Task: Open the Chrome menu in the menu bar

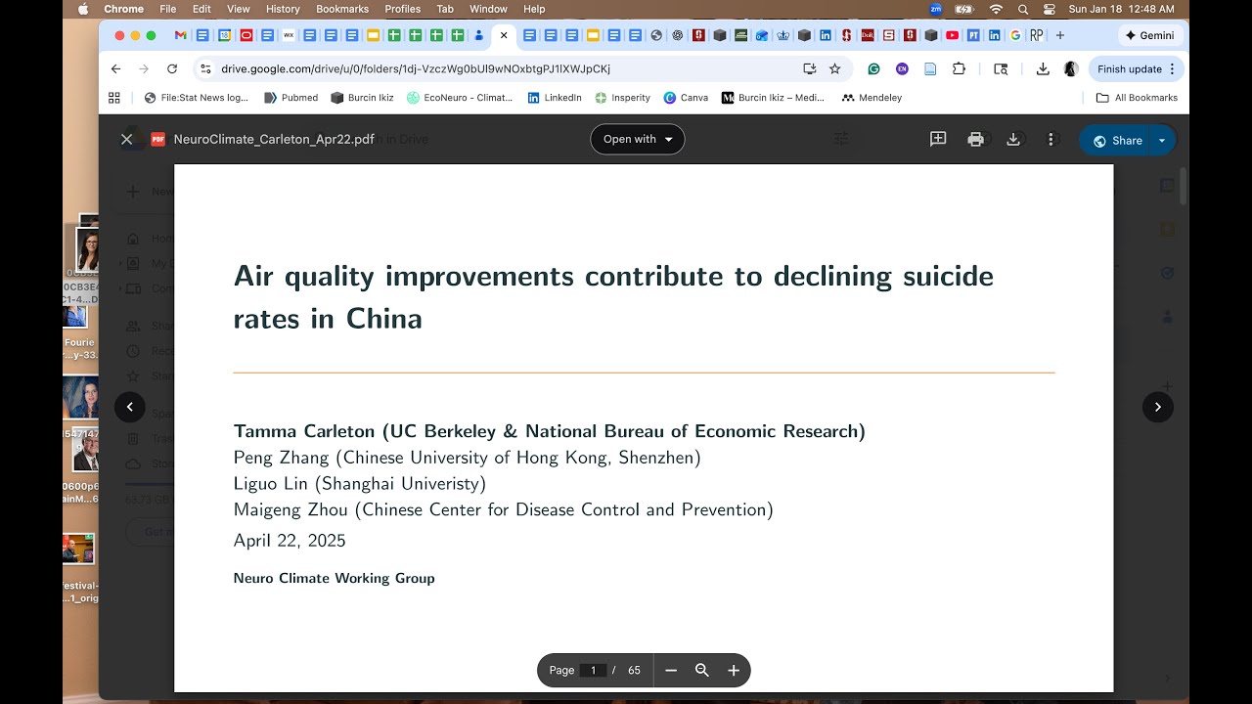Action: (124, 9)
